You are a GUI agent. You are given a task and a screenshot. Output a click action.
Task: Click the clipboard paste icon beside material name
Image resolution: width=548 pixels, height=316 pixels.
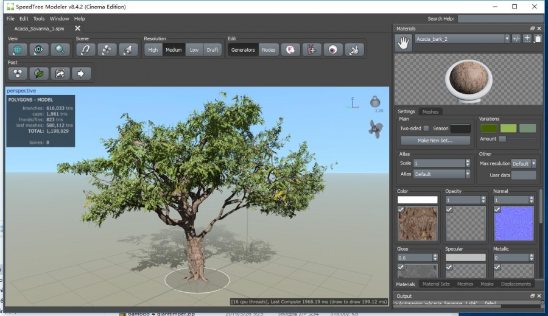click(537, 39)
